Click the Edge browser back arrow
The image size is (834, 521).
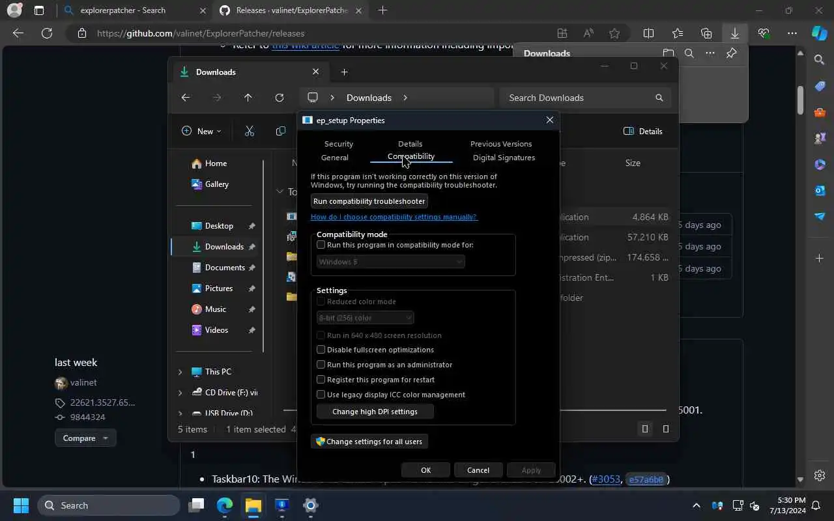18,33
